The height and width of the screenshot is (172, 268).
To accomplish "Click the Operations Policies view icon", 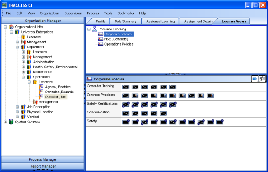I will click(x=100, y=44).
